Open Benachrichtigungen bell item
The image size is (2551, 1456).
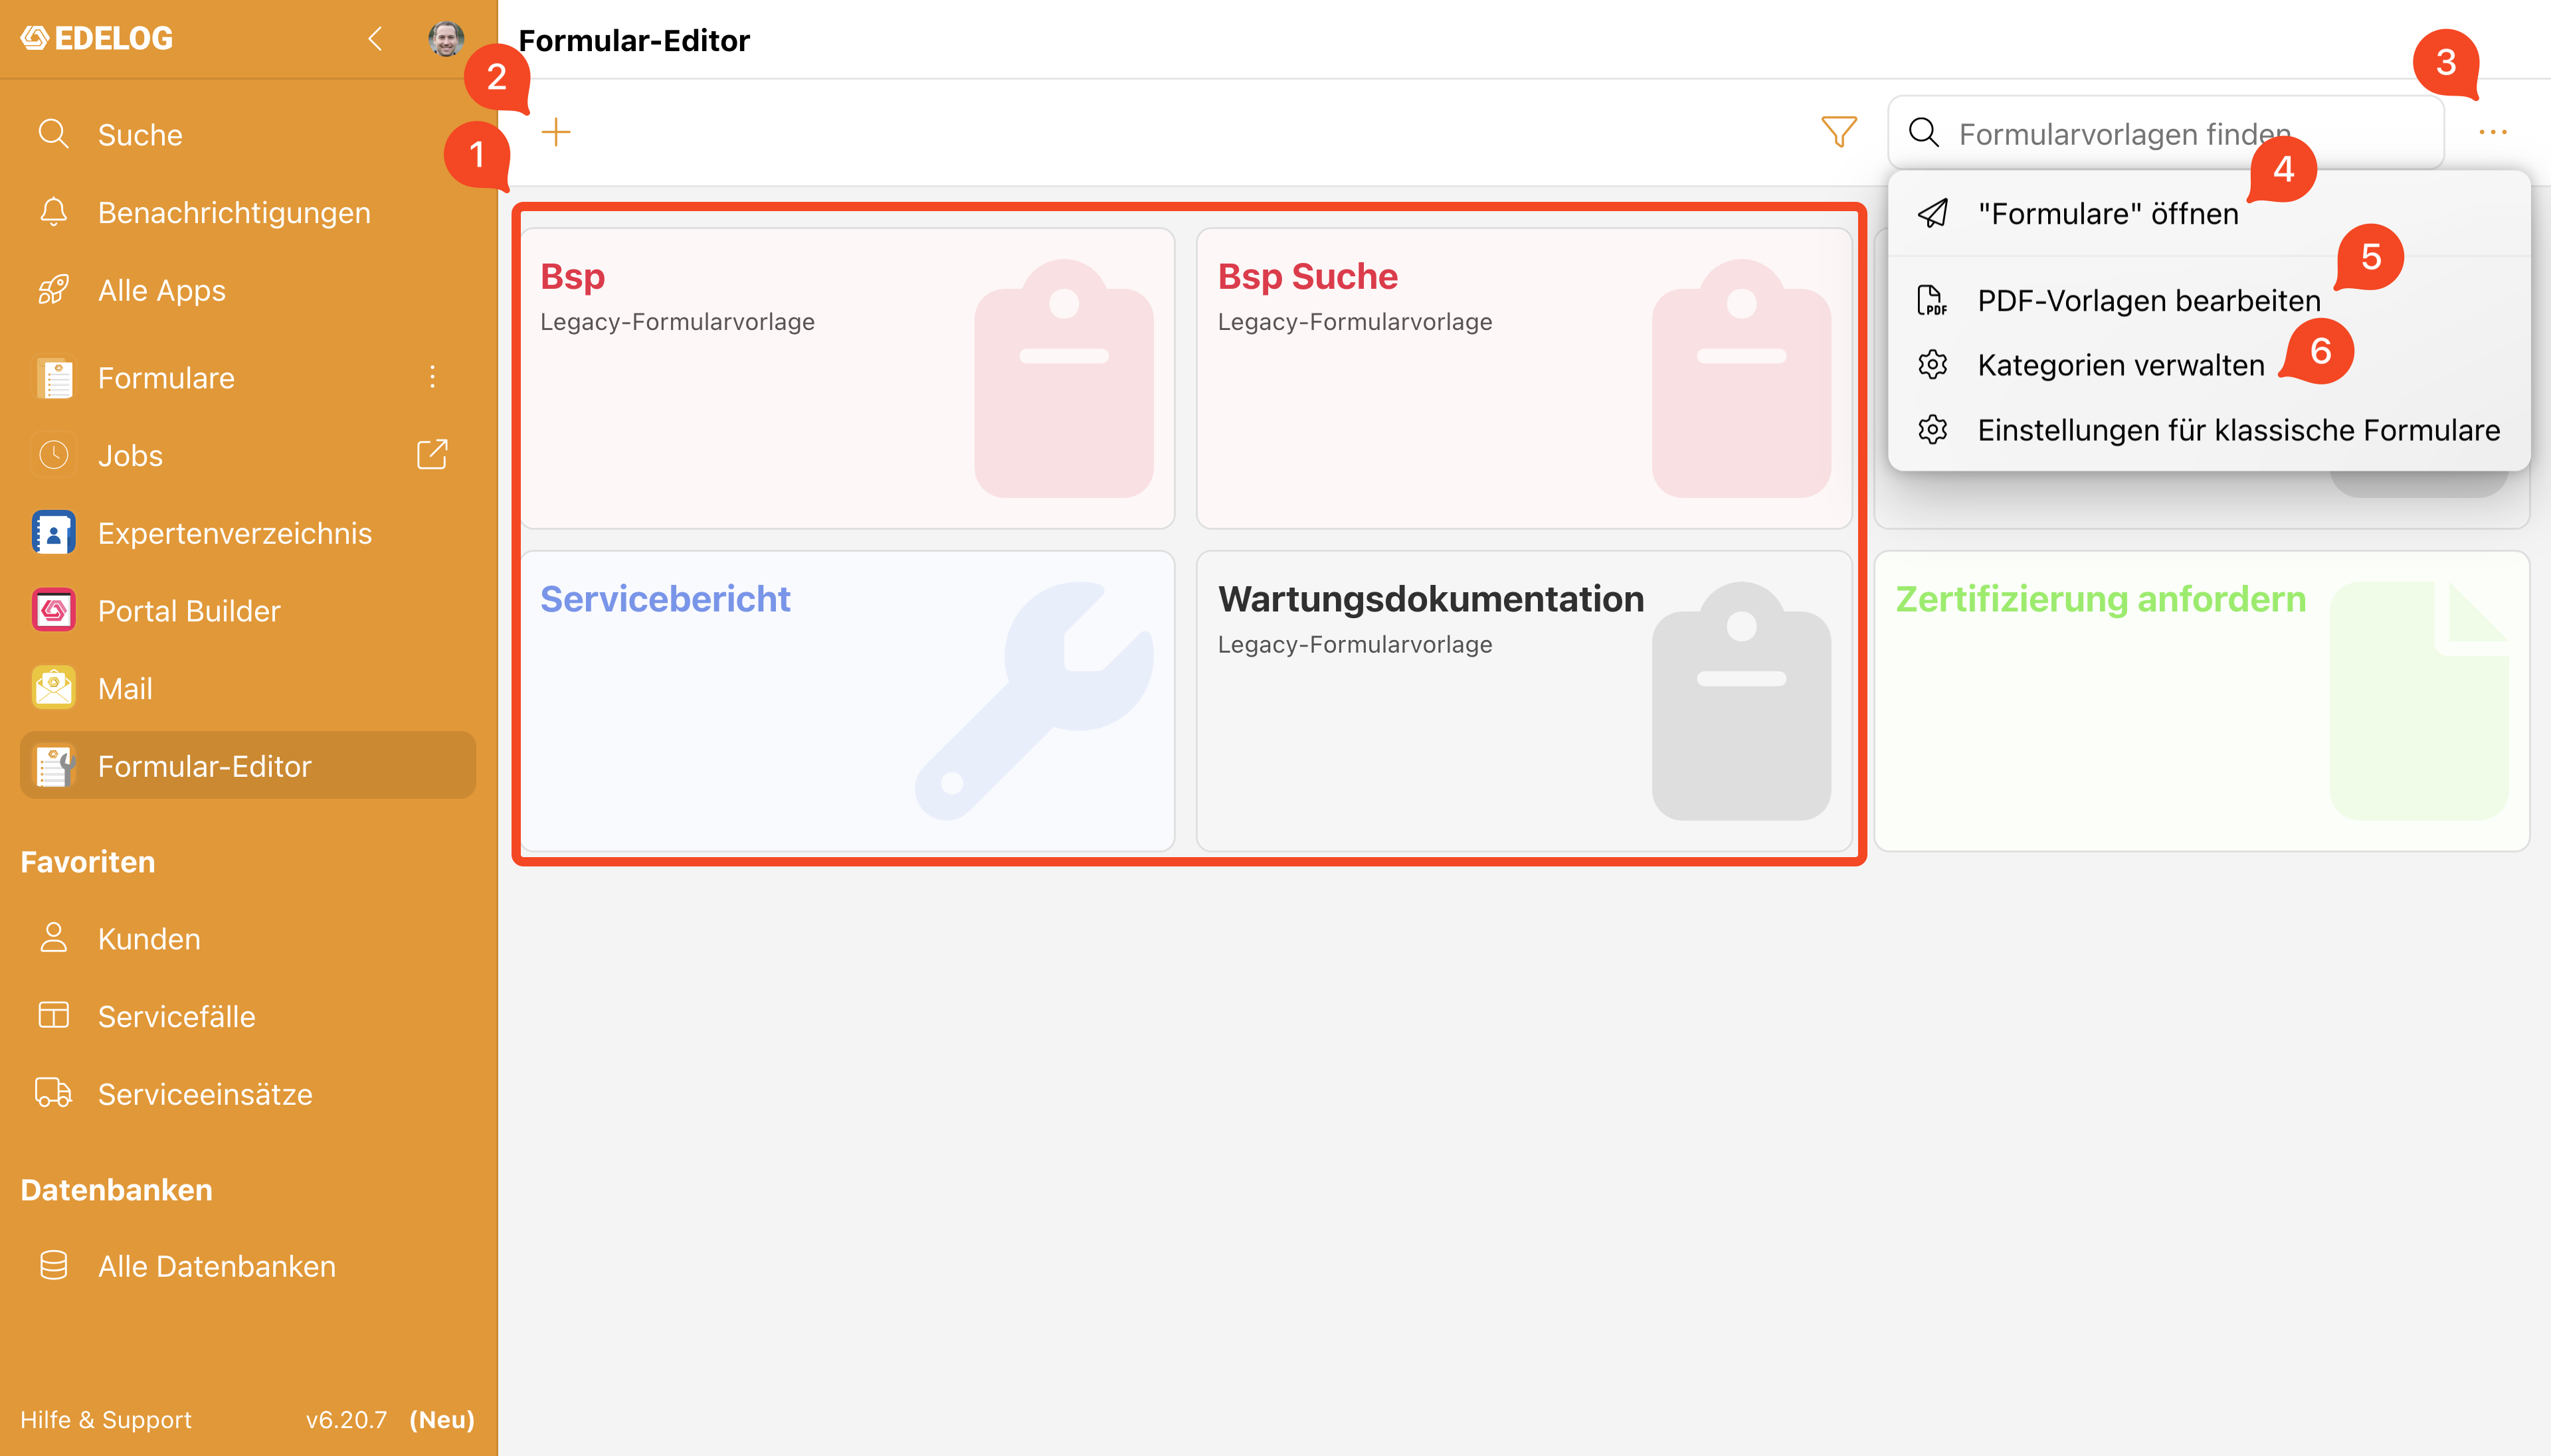point(247,212)
